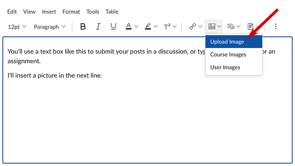Toggle Italic formatting

pyautogui.click(x=98, y=27)
